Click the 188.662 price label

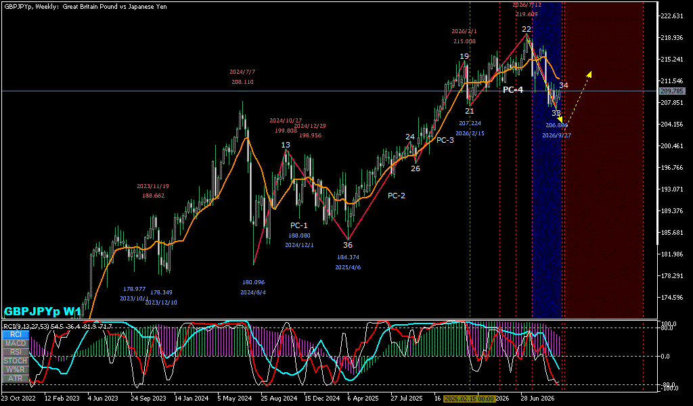coord(153,196)
